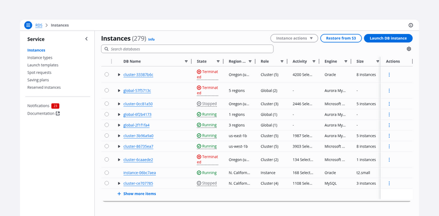
Task: Open table settings gear icon
Action: tap(409, 49)
